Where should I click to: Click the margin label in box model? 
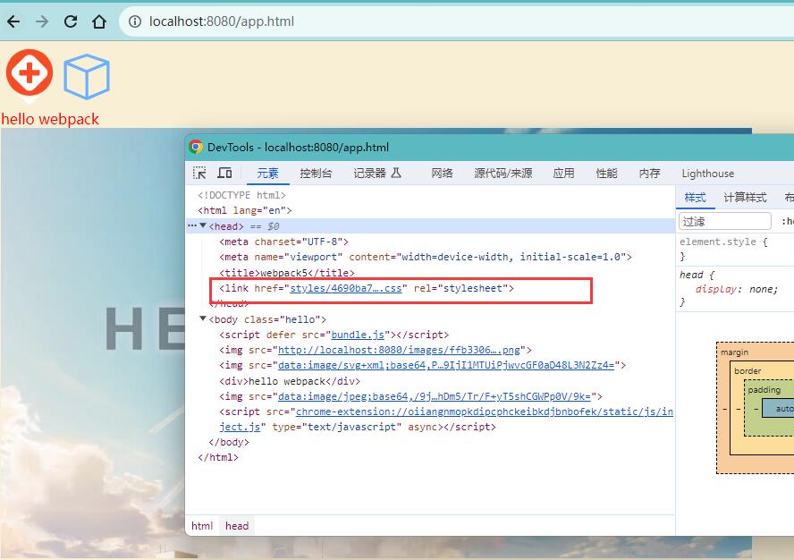pos(734,352)
